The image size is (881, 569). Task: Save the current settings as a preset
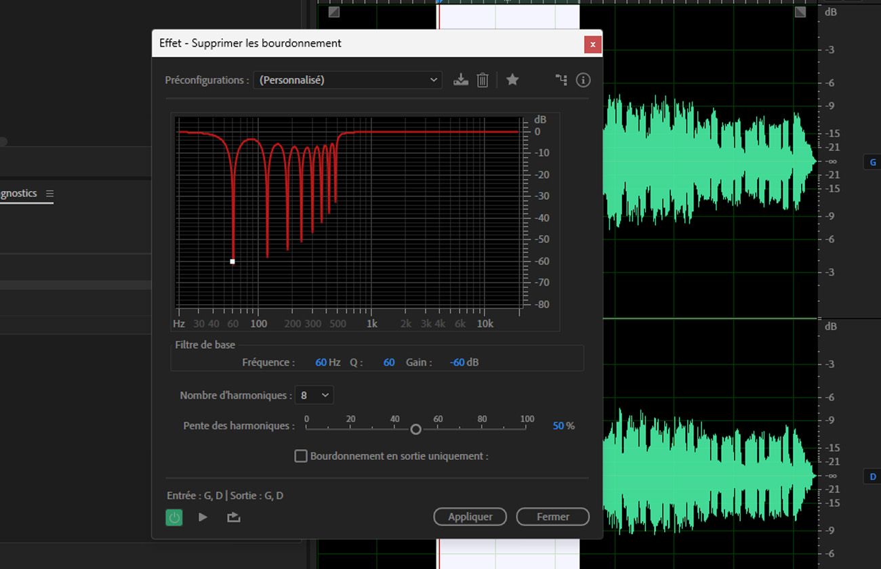461,80
